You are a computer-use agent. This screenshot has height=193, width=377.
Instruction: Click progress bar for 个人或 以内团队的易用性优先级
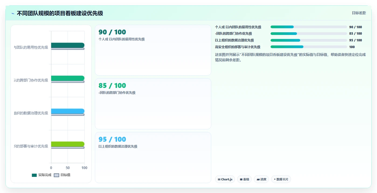pyautogui.click(x=309, y=27)
